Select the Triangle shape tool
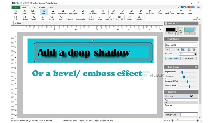The height and width of the screenshot is (123, 213). coord(34,18)
